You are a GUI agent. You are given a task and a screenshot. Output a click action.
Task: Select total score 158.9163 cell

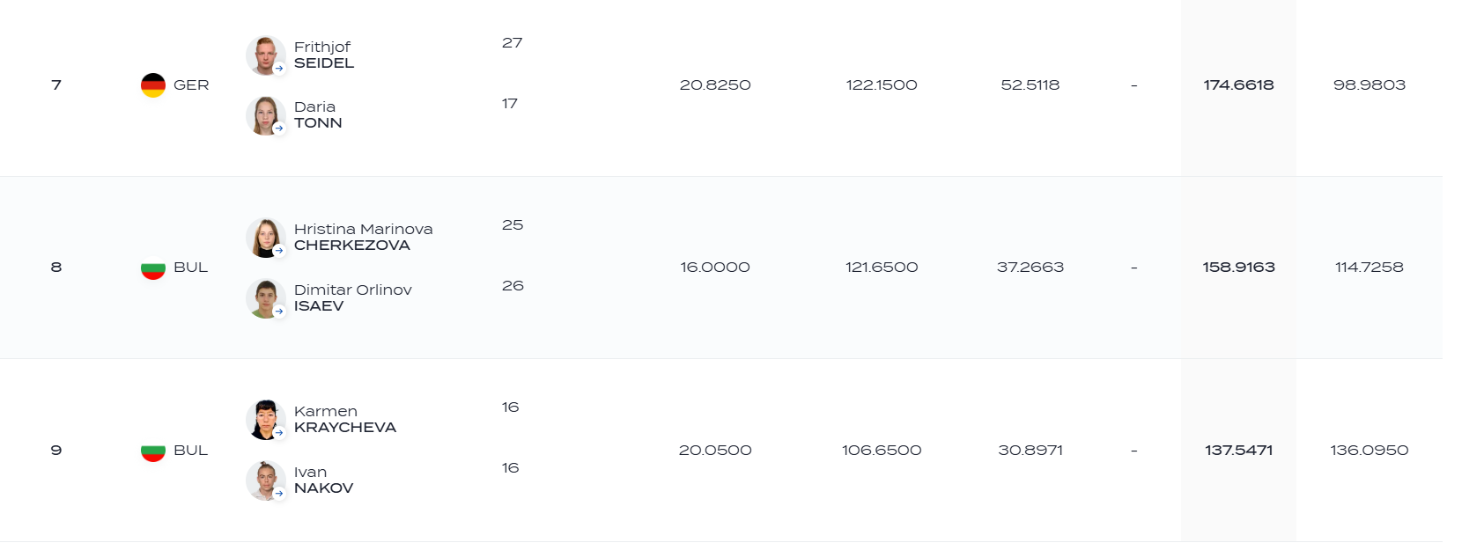click(1238, 268)
